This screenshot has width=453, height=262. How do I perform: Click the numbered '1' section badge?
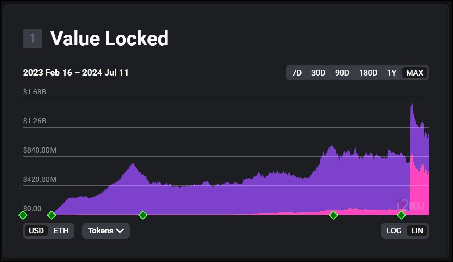(33, 38)
